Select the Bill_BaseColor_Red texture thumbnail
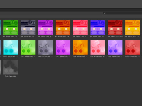The width and height of the screenshot is (142, 106). pos(115,27)
